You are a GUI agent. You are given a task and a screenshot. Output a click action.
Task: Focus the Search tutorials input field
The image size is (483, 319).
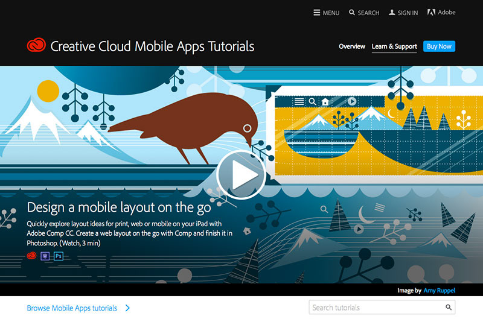(x=382, y=308)
